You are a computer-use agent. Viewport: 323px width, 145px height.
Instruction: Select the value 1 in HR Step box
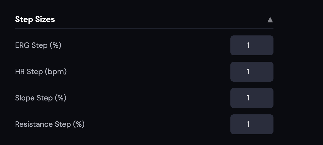point(248,72)
